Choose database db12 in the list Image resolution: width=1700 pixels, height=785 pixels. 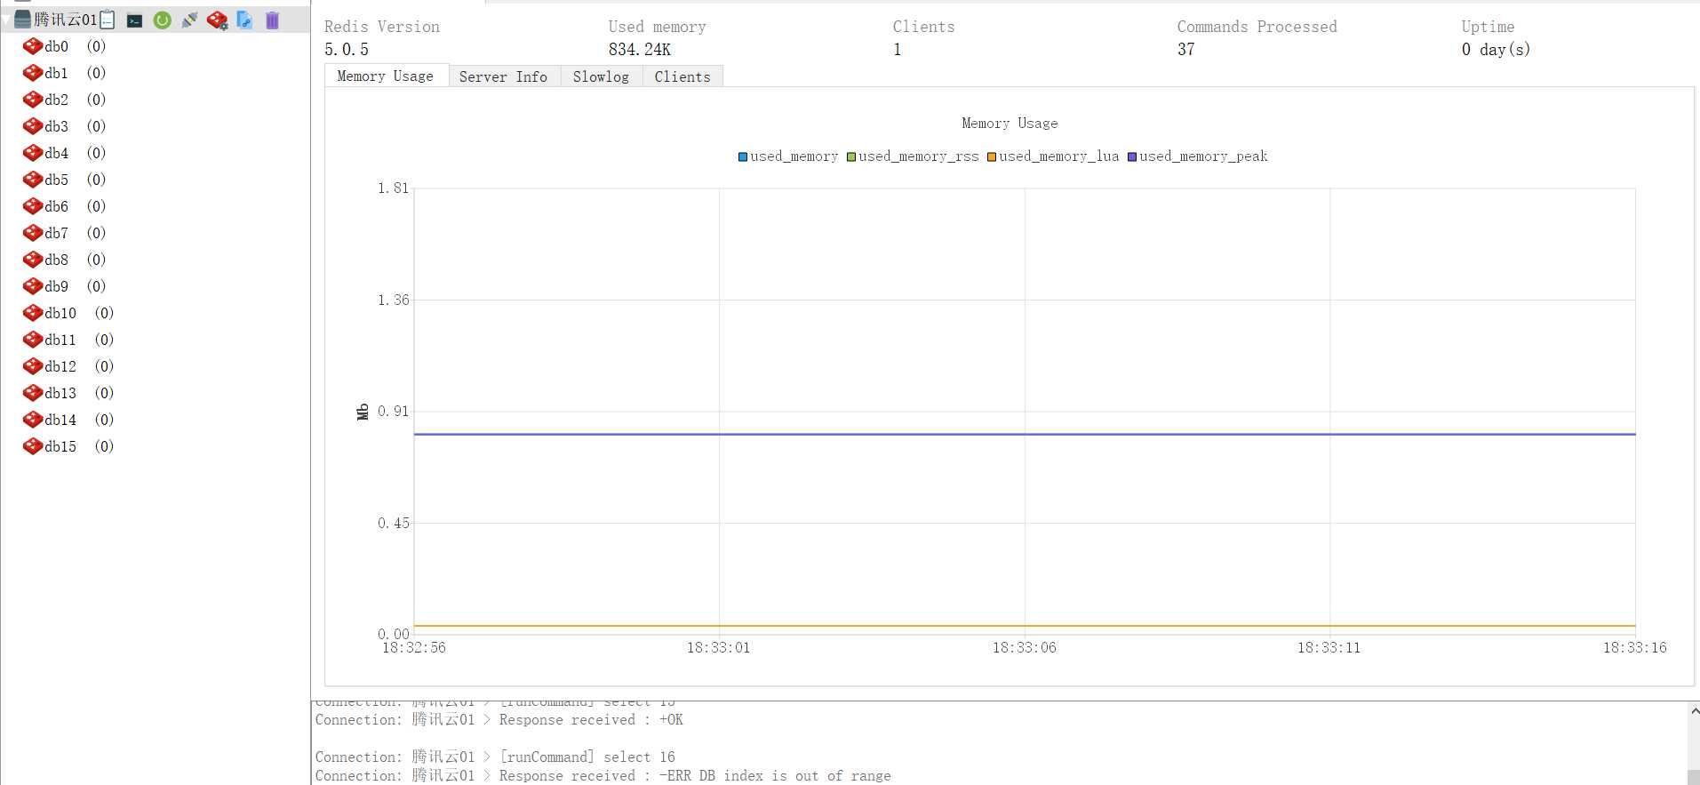[68, 366]
